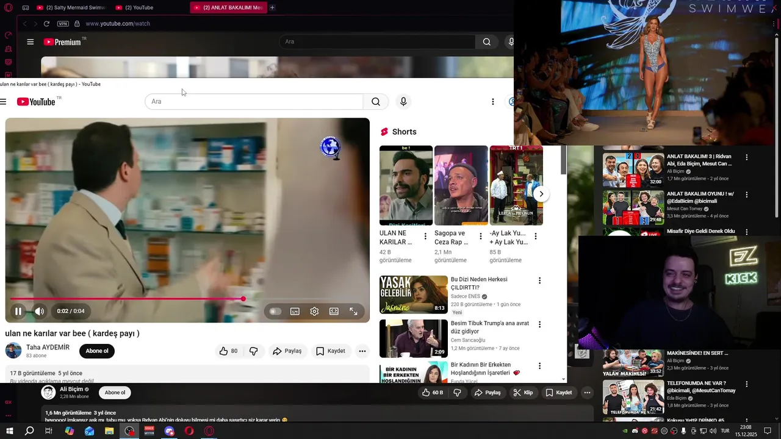Viewport: 781px width, 439px height.
Task: Reload the page in Opera toolbar
Action: tap(46, 24)
